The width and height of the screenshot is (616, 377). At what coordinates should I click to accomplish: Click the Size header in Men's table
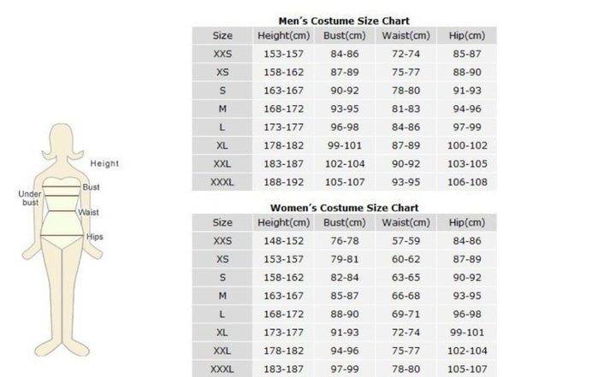point(222,36)
